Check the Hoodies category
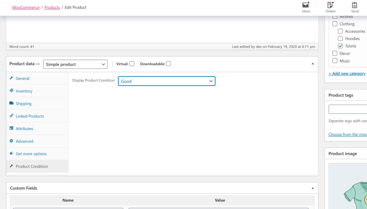 click(340, 38)
